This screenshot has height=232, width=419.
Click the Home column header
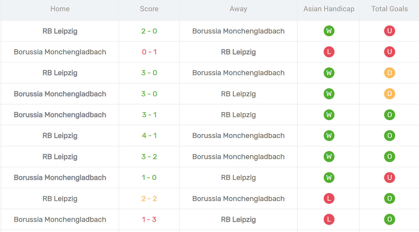coord(60,9)
